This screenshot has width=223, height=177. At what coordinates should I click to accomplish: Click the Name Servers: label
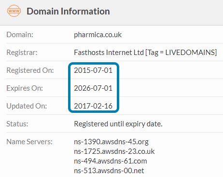pos(29,142)
